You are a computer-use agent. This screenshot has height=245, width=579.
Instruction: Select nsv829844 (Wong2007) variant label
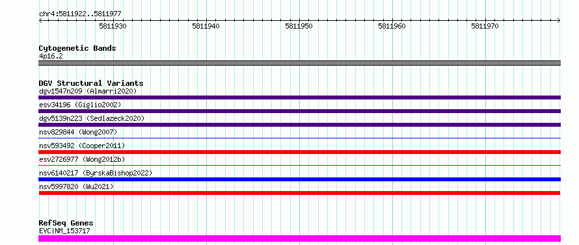[78, 132]
